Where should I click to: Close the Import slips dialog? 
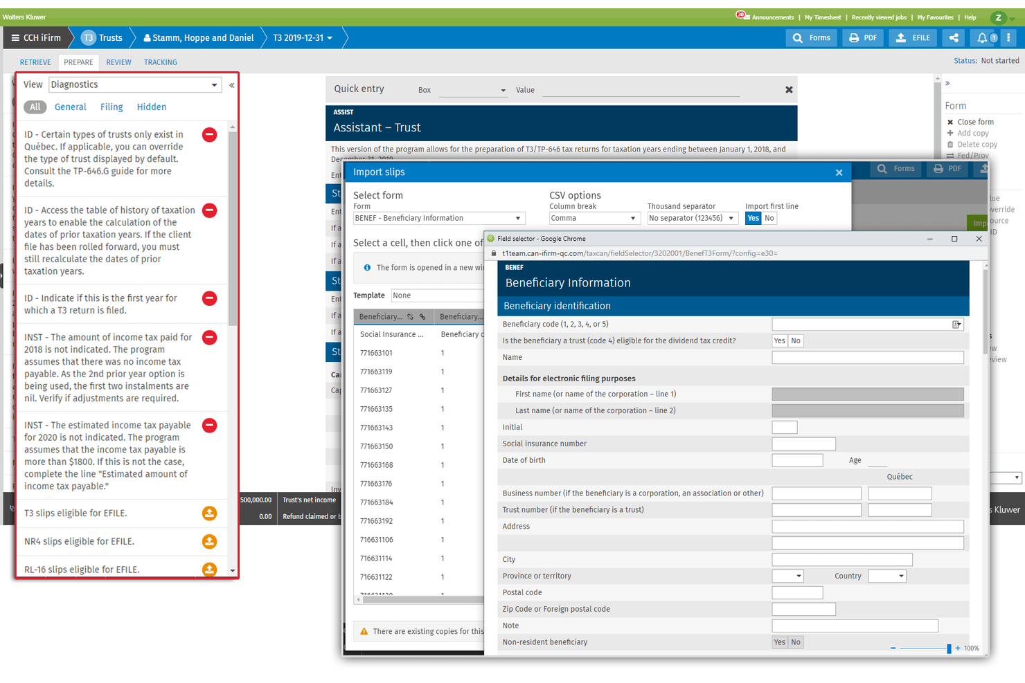[839, 172]
